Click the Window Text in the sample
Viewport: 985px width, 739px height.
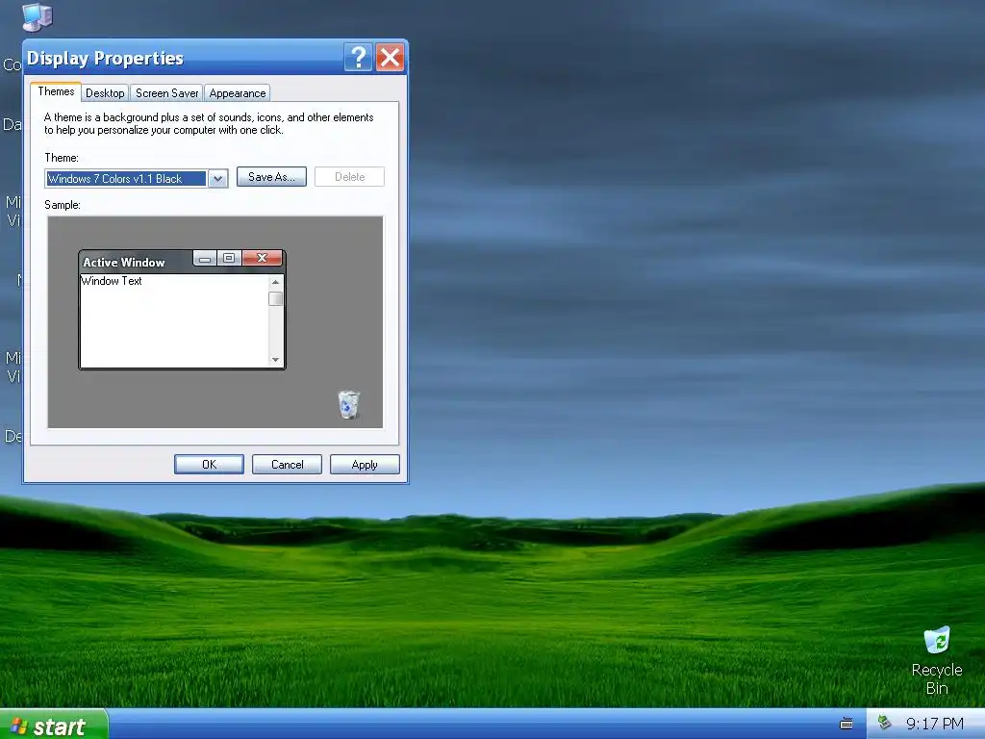click(x=112, y=281)
